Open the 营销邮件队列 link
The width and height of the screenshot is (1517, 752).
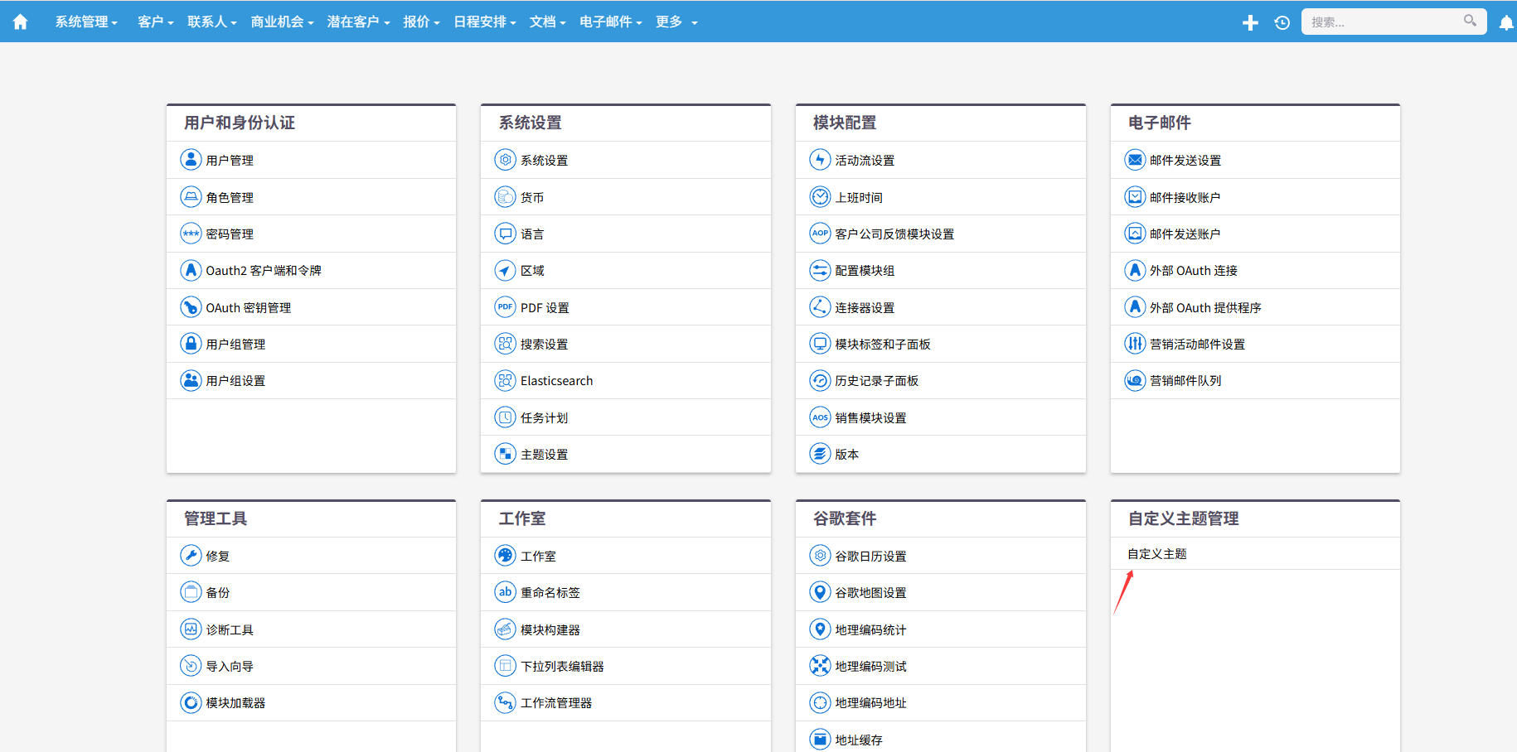click(x=1185, y=380)
